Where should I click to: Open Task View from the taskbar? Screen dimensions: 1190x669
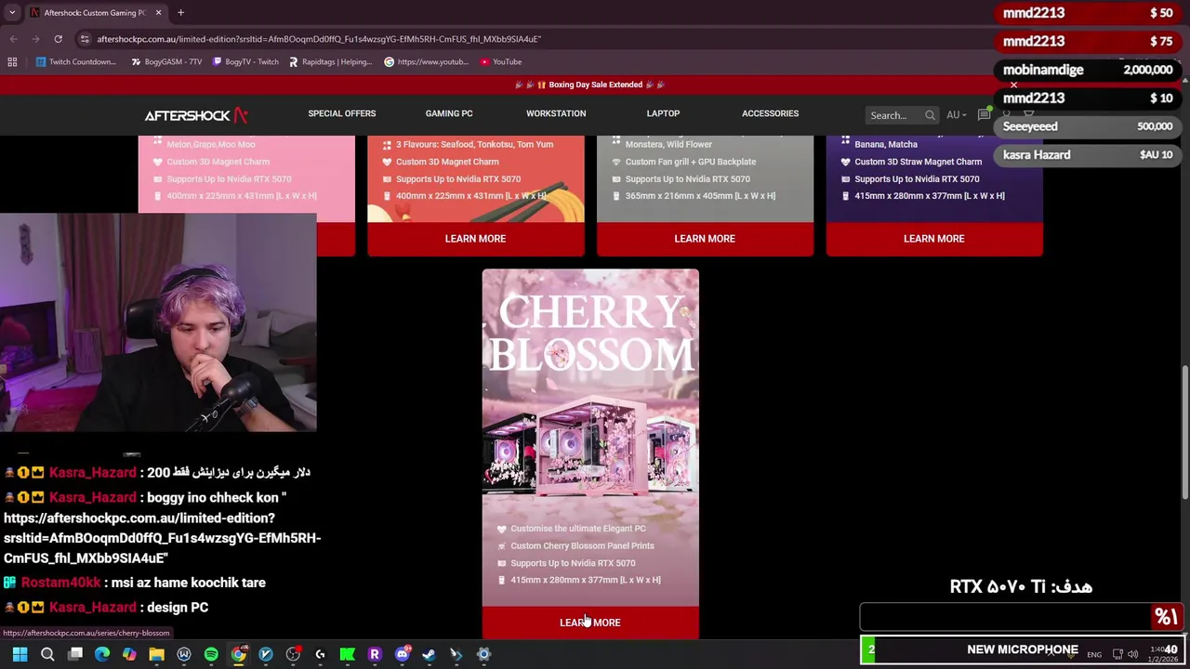75,654
